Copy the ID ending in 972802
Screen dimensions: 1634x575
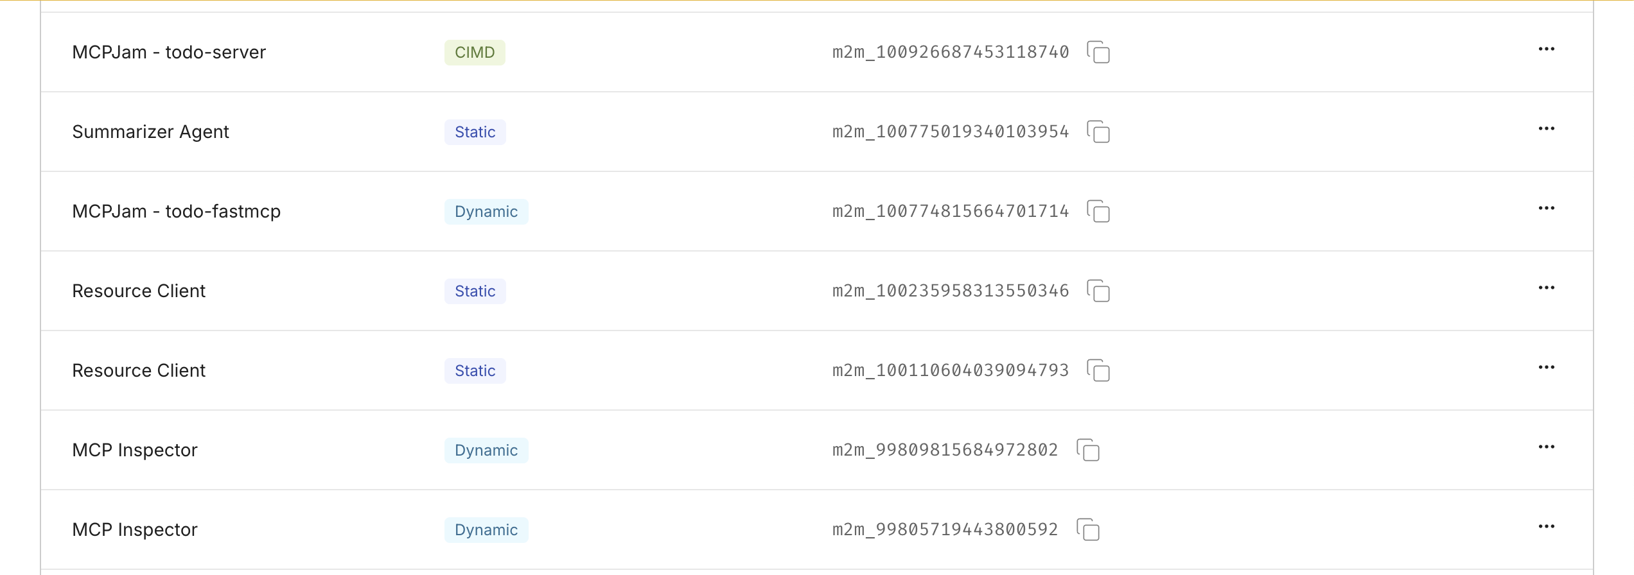click(1088, 451)
